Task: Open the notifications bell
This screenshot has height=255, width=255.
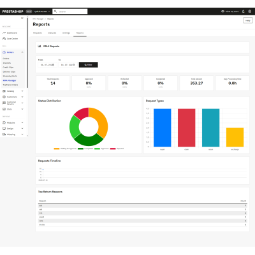Action: [244, 11]
